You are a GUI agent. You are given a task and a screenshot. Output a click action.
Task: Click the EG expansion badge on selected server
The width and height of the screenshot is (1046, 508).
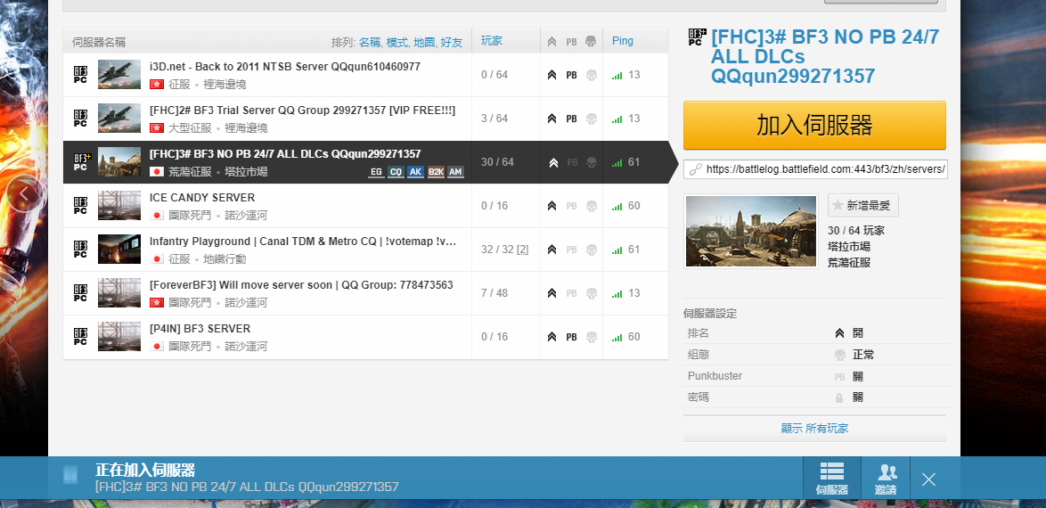[x=376, y=172]
